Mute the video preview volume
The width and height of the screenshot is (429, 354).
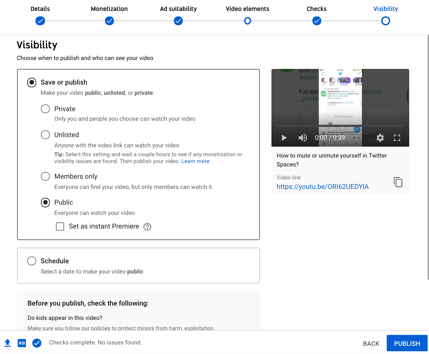pyautogui.click(x=302, y=138)
